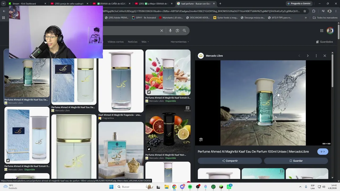Click the Guardar button
The height and width of the screenshot is (191, 340).
pyautogui.click(x=296, y=161)
